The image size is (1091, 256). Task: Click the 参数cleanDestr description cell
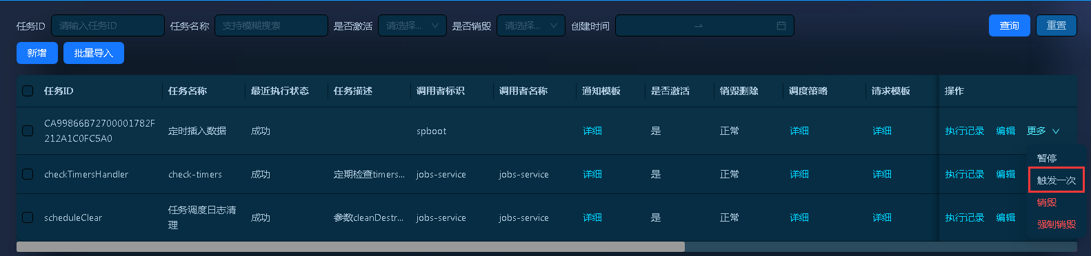coord(369,217)
